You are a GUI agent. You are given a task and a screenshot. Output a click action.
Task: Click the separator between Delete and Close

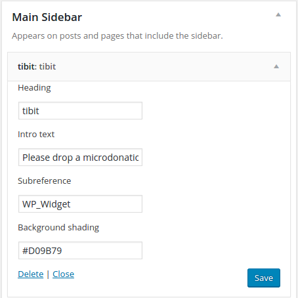[x=48, y=274]
